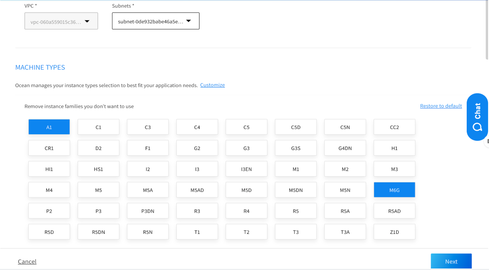This screenshot has height=270, width=489.
Task: Open the Subnets dropdown
Action: 155,21
